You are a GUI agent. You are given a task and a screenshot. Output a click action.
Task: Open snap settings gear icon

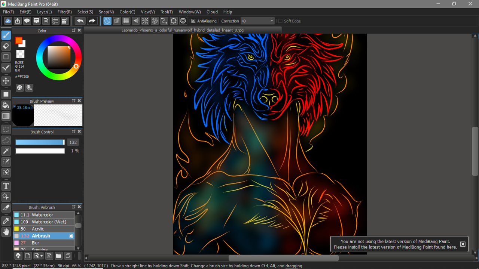click(183, 21)
